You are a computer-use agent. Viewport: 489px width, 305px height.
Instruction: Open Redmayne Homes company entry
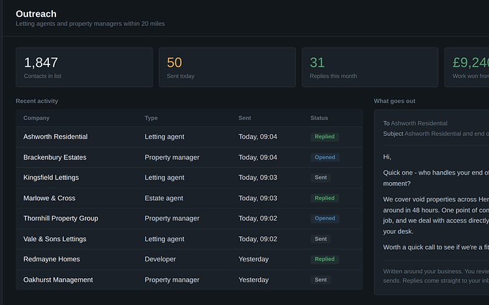click(52, 259)
